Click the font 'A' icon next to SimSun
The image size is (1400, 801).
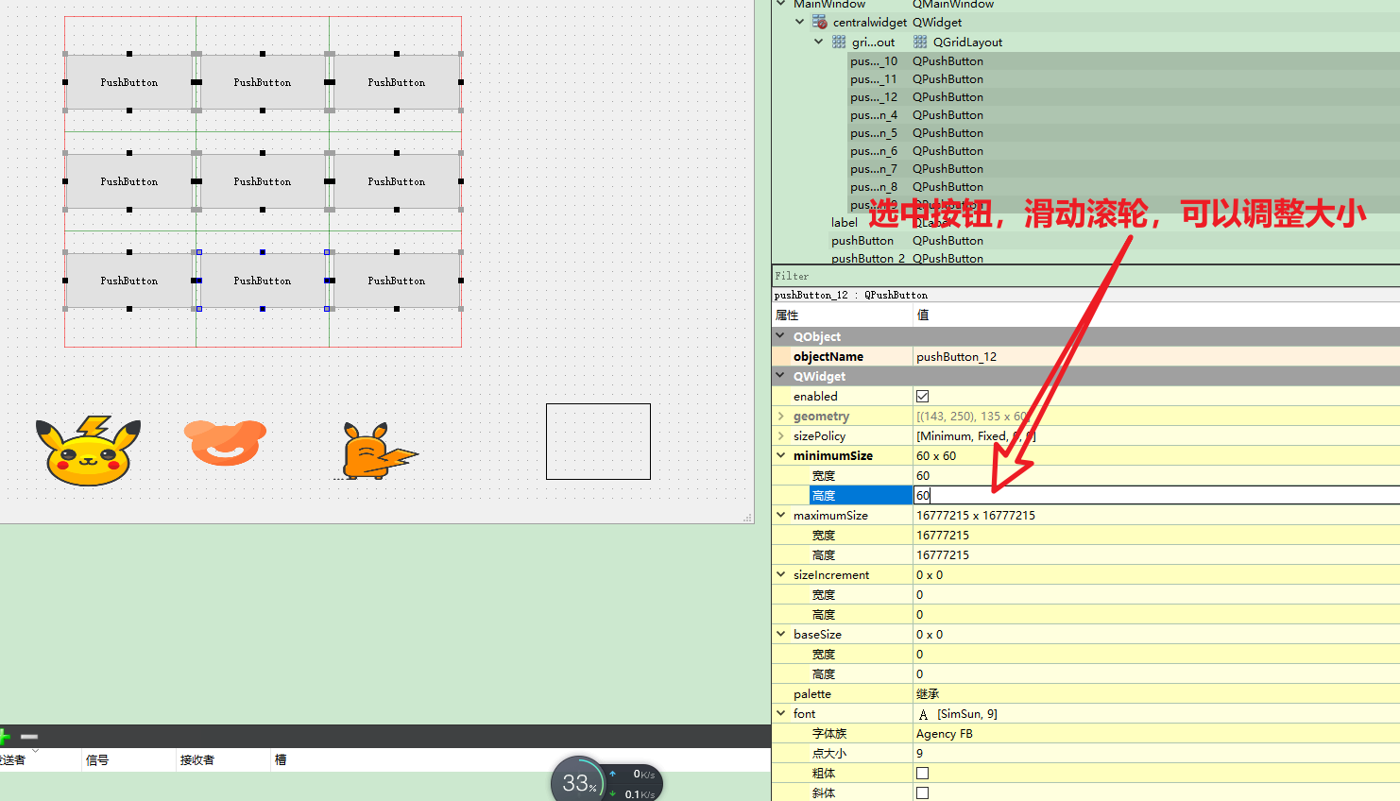[x=923, y=713]
